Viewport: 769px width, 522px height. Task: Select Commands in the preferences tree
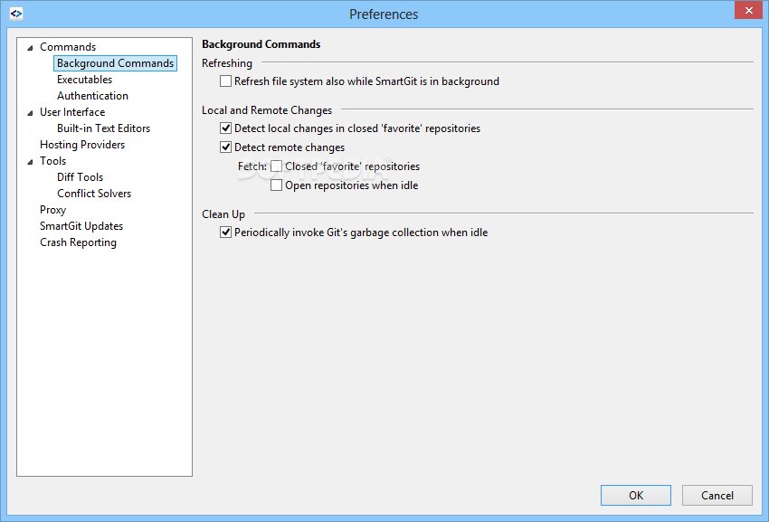click(x=68, y=47)
